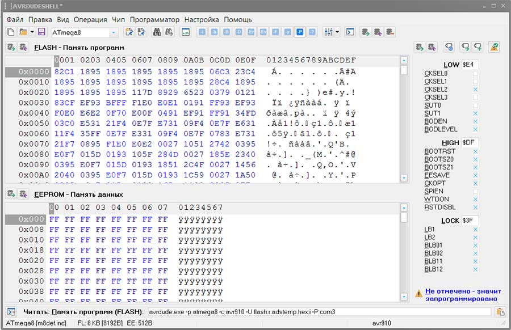Click 'avr910' in the status bar
This screenshot has height=330, width=511.
(382, 323)
